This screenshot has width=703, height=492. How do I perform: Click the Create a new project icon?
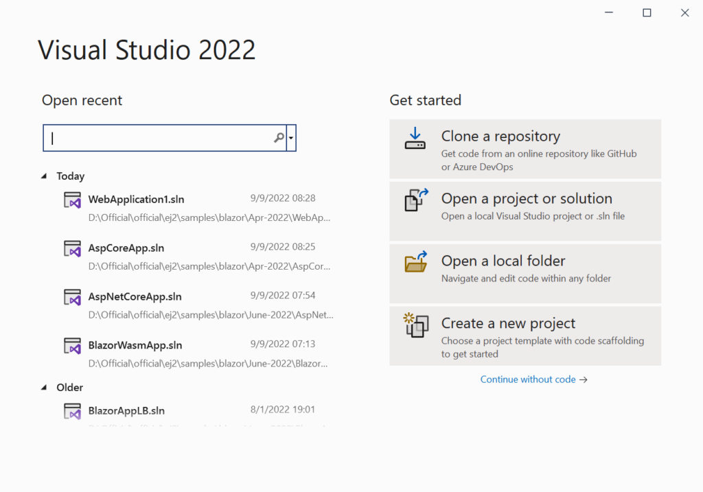(x=415, y=325)
